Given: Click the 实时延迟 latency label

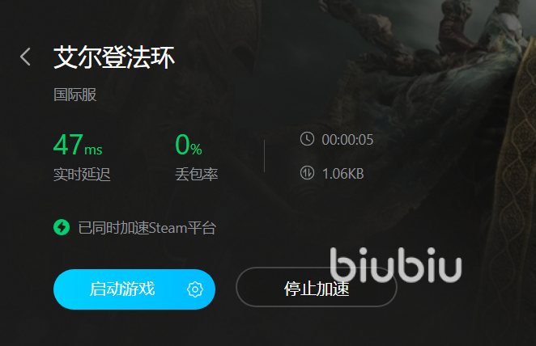Looking at the screenshot, I should point(82,175).
